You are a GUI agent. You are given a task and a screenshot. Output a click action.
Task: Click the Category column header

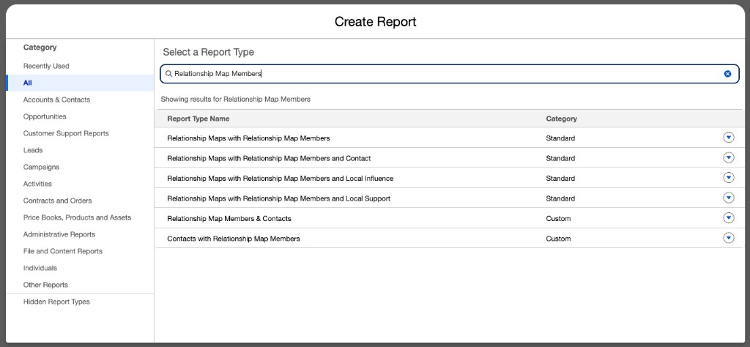(x=561, y=119)
